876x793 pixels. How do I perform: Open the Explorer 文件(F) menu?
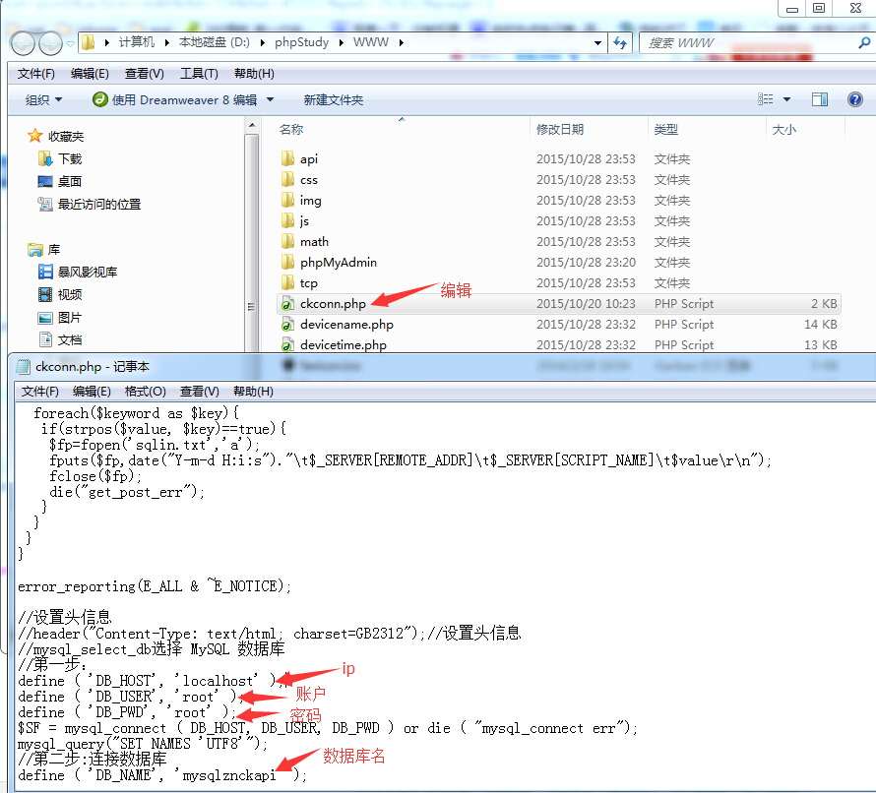coord(36,74)
